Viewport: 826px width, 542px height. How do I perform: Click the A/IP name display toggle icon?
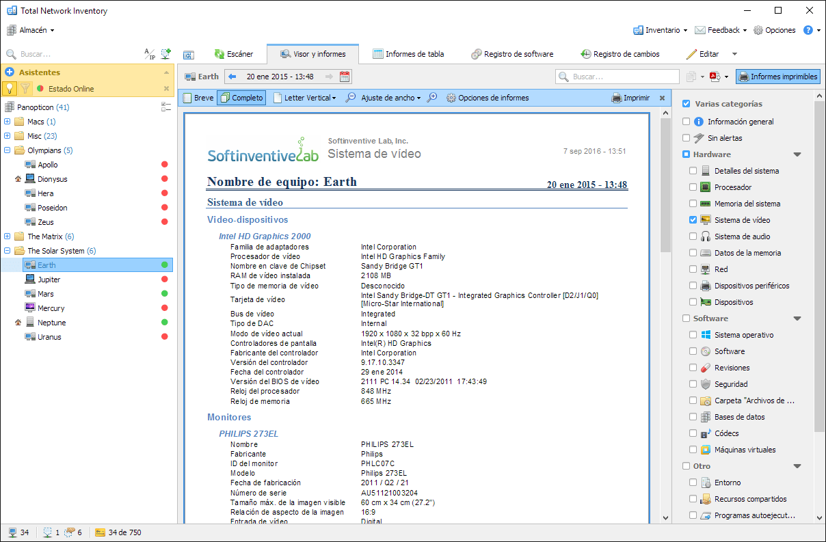click(x=149, y=54)
